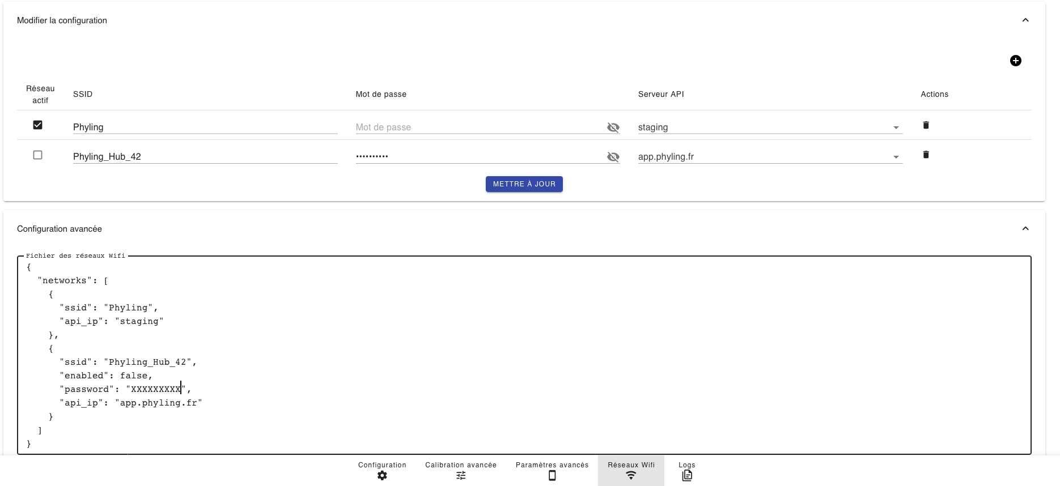Collapse the Modifier la configuration panel
The height and width of the screenshot is (486, 1060).
coord(1025,20)
